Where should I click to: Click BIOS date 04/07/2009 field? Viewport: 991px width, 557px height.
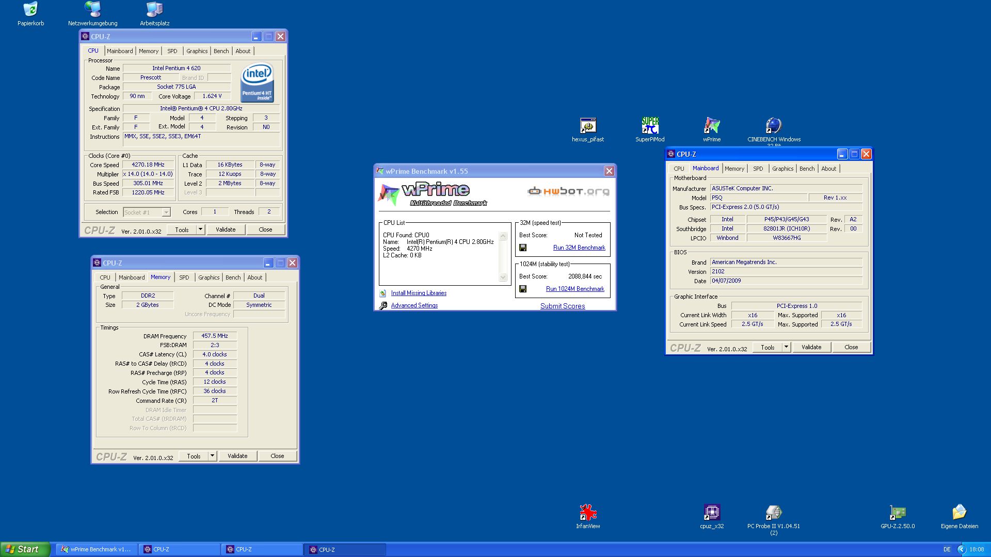(x=786, y=281)
